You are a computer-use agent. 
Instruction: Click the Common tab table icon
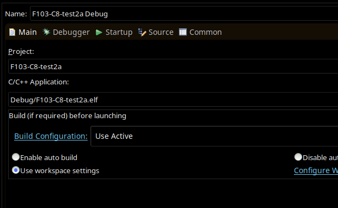tap(183, 32)
